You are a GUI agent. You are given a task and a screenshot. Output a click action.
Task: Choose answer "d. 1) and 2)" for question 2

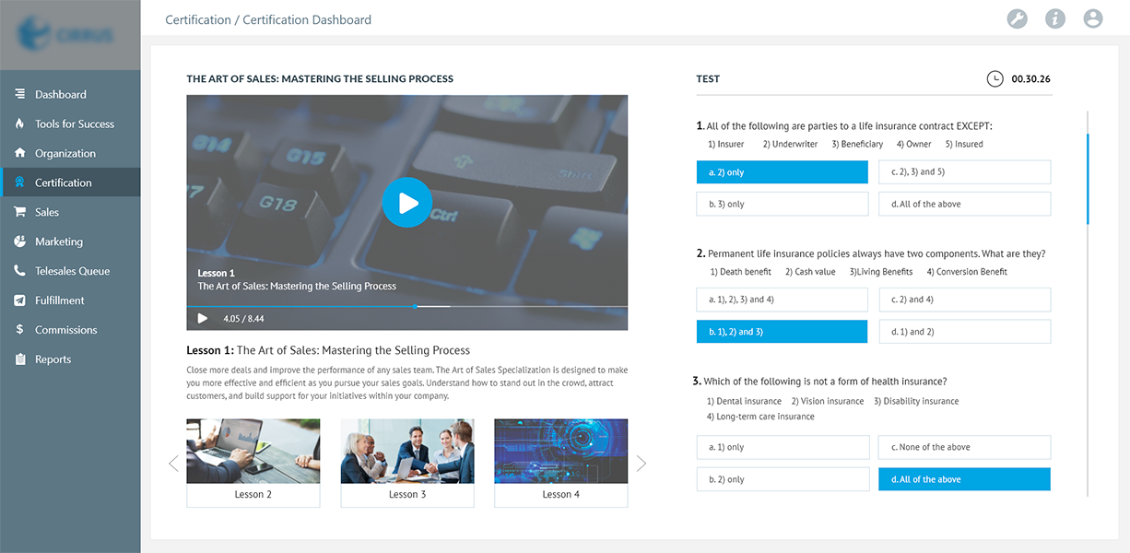[x=963, y=332]
